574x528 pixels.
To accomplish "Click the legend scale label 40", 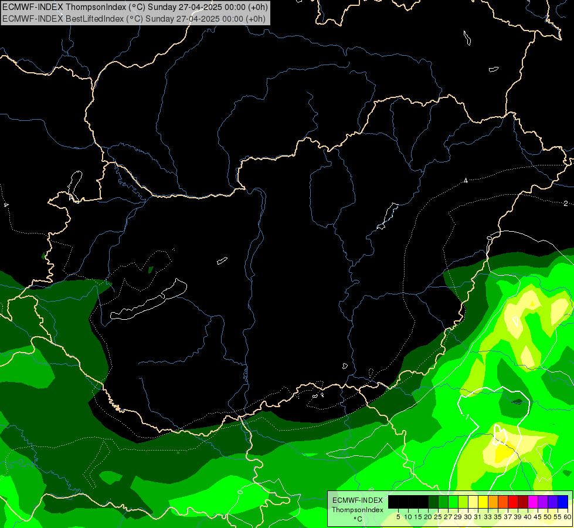I will (528, 517).
